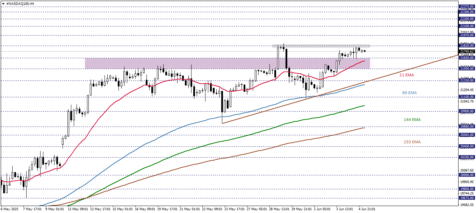Select the 21650.00 horizontal level label
The image size is (476, 213).
[x=467, y=58]
